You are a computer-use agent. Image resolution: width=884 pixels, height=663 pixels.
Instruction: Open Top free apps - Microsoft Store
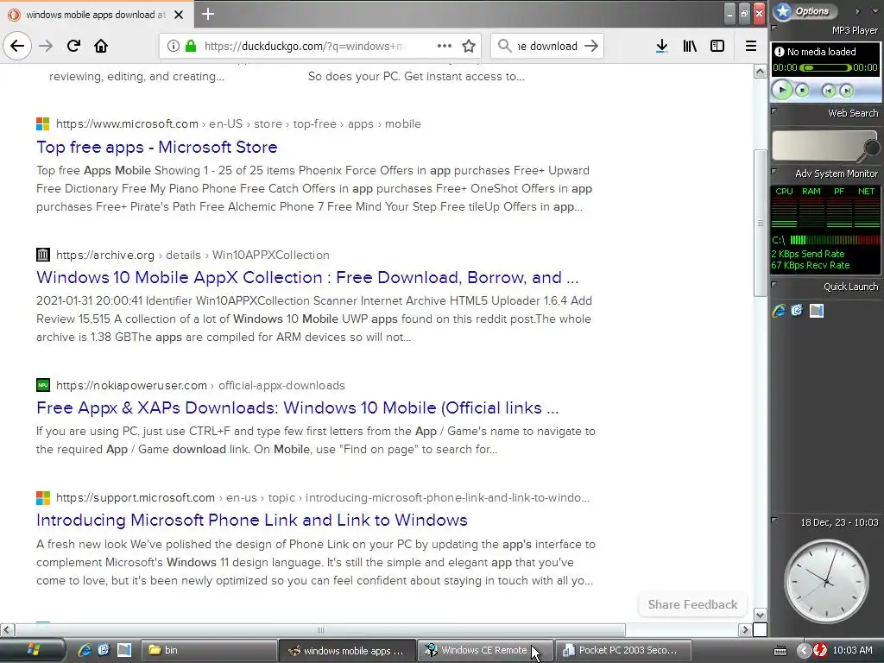pyautogui.click(x=157, y=147)
